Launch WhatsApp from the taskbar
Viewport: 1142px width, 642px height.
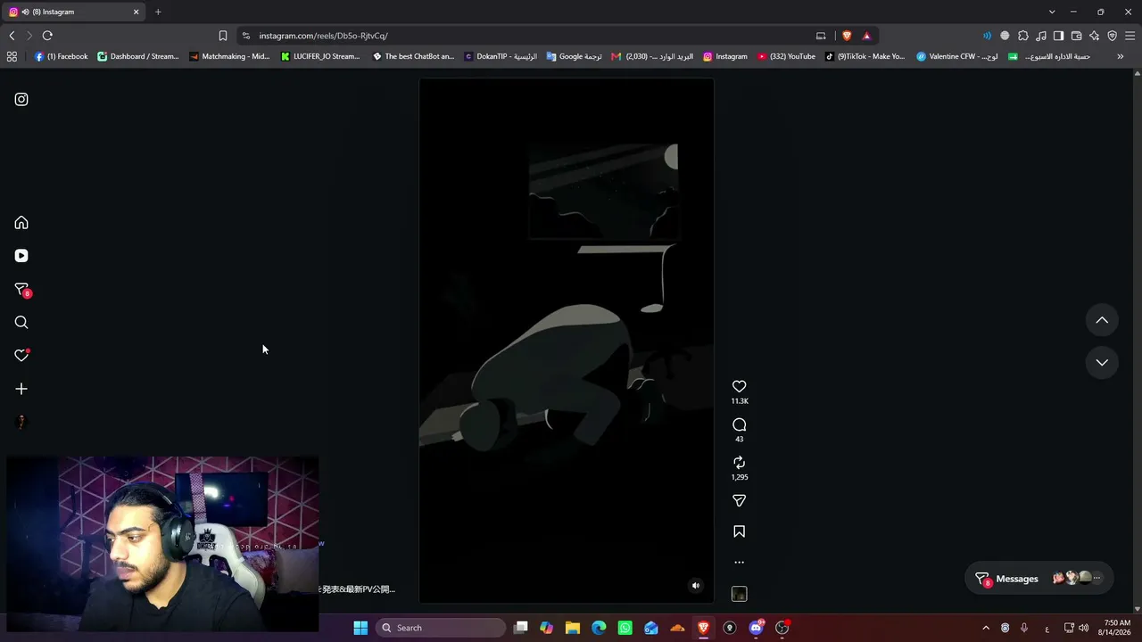coord(625,628)
